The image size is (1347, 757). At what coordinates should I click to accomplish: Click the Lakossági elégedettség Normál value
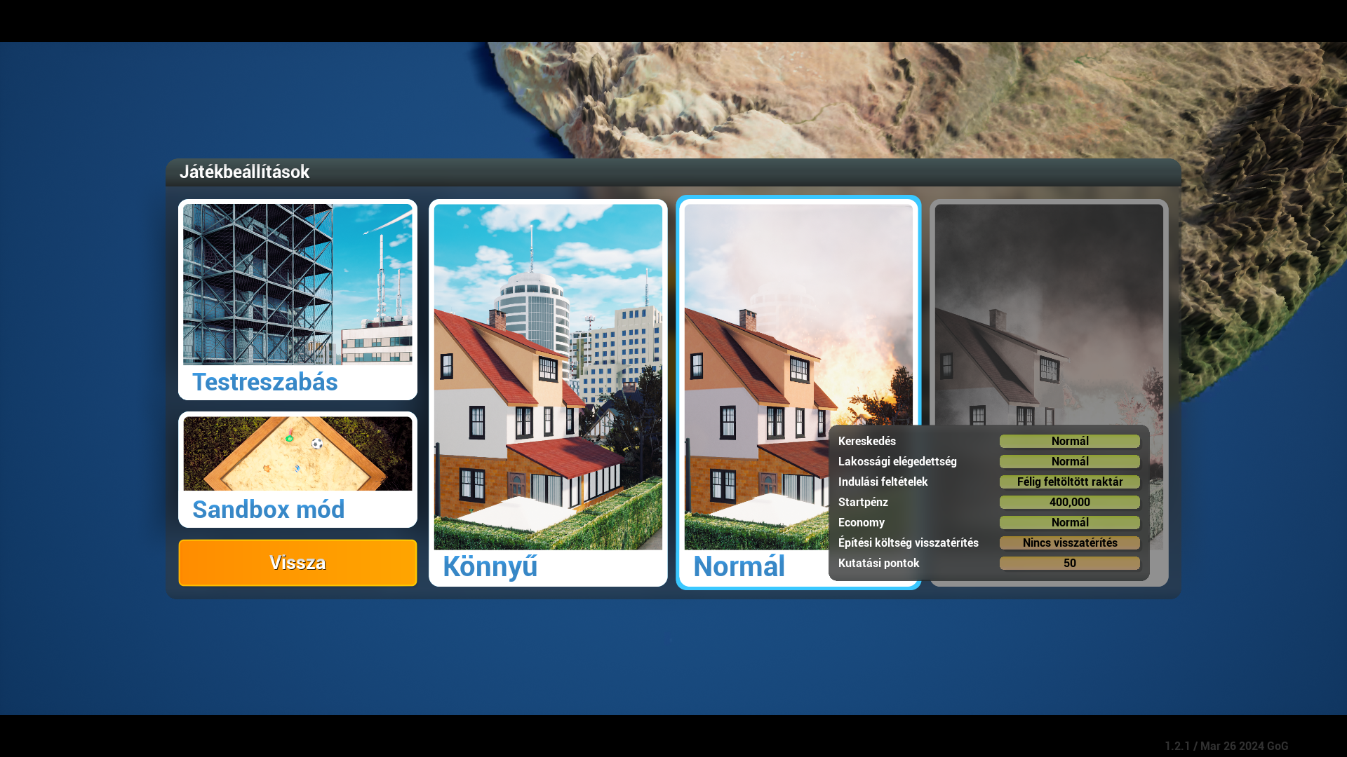(1069, 461)
